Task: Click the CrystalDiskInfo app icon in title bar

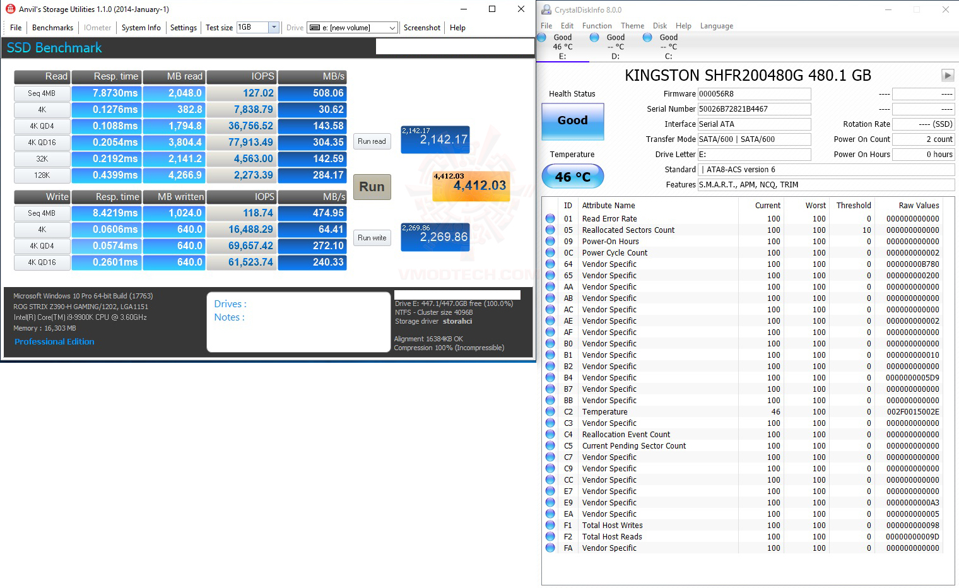Action: coord(546,9)
